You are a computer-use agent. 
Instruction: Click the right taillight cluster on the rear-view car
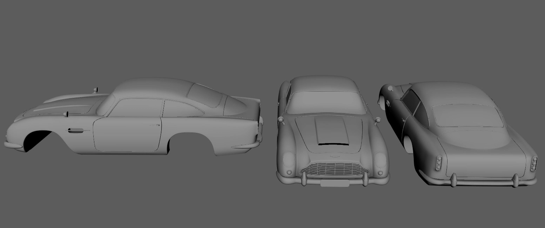click(x=534, y=163)
